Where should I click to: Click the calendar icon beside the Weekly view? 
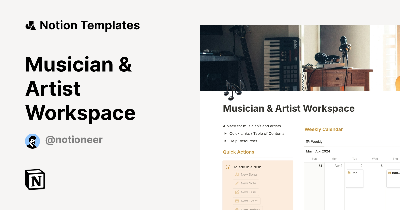(308, 142)
